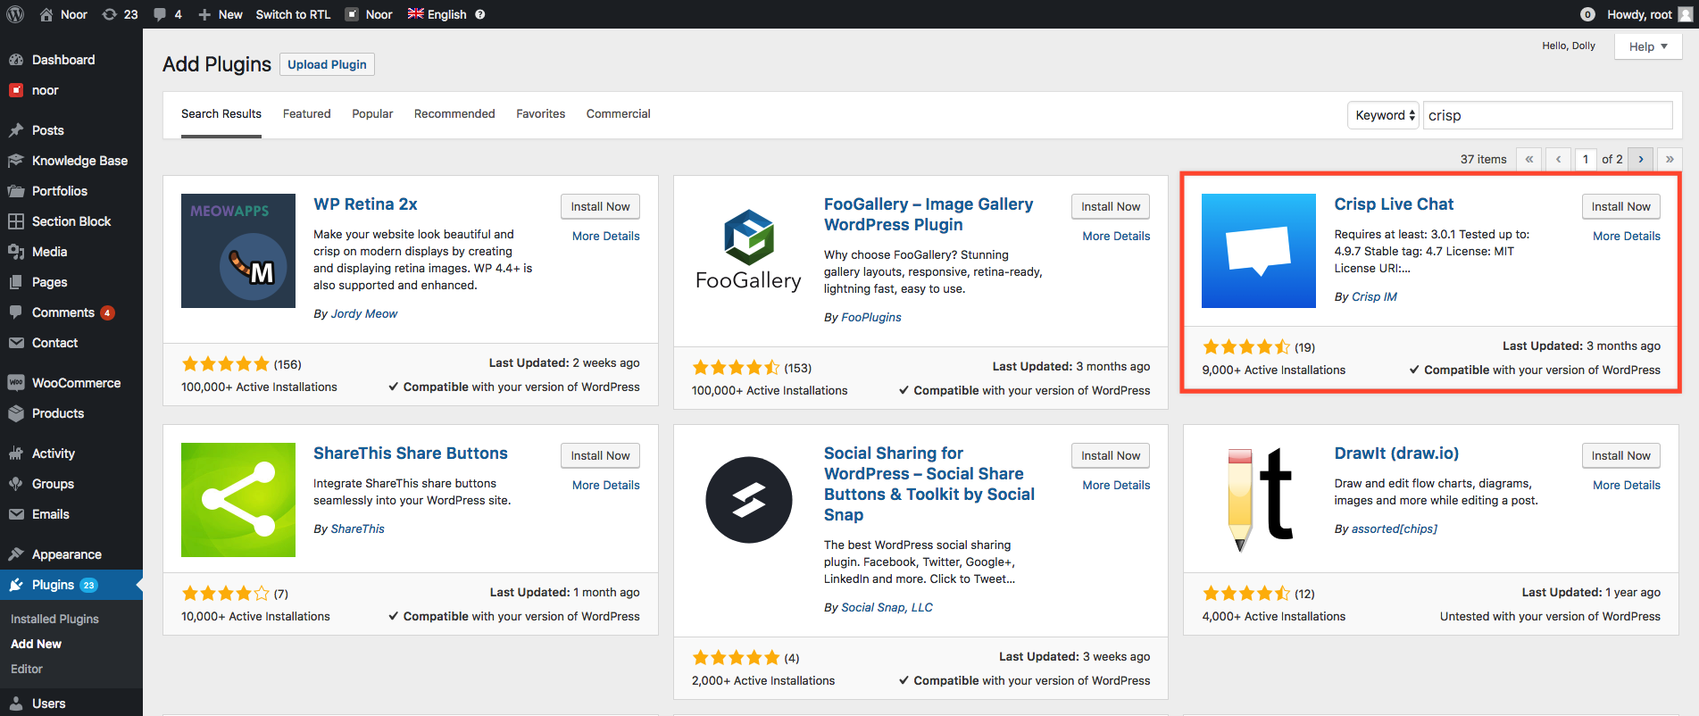Open the Noor site home icon
This screenshot has width=1699, height=716.
coord(46,14)
